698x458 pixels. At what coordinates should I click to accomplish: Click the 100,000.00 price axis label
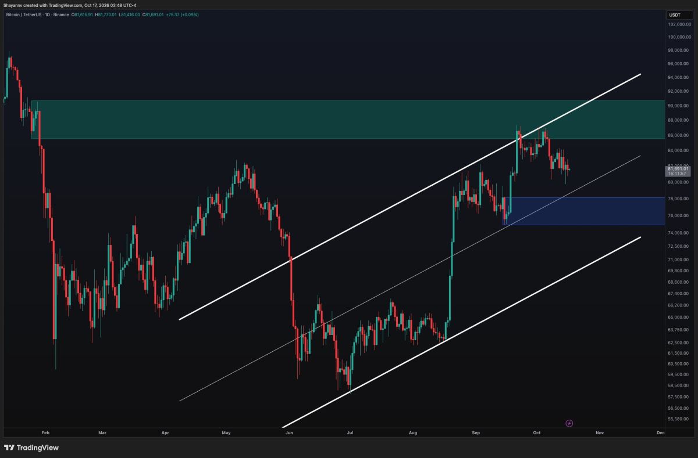click(679, 37)
